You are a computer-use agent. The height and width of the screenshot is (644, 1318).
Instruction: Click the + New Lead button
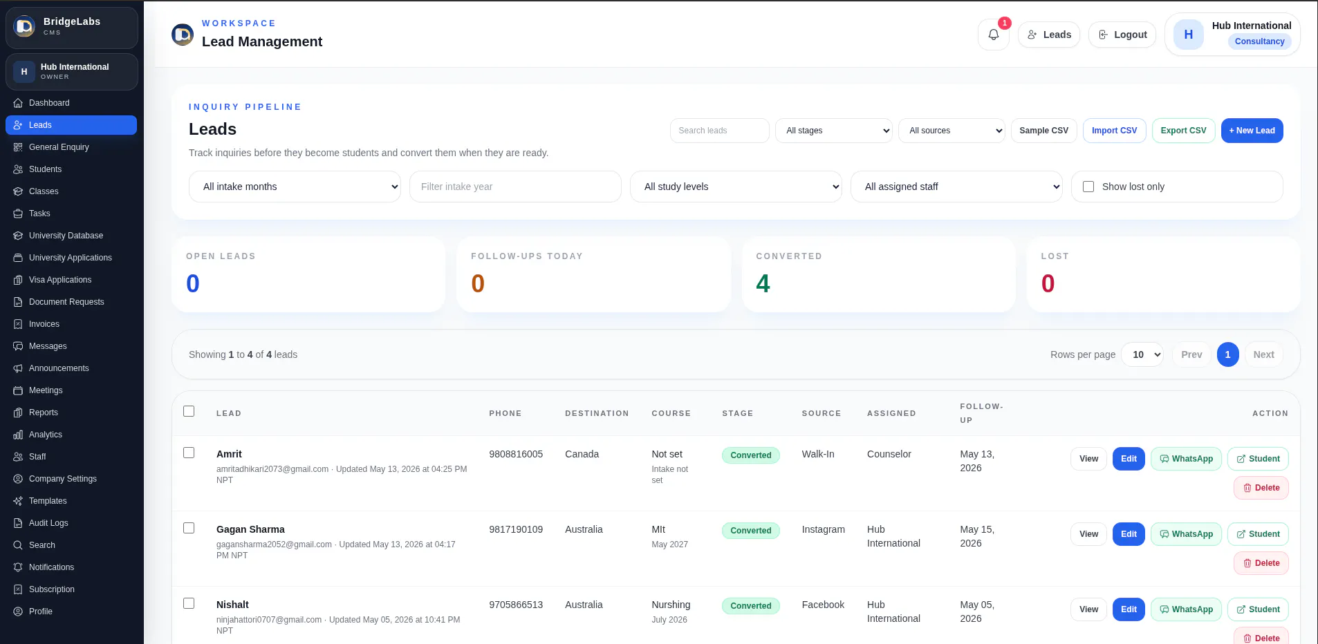(x=1252, y=131)
